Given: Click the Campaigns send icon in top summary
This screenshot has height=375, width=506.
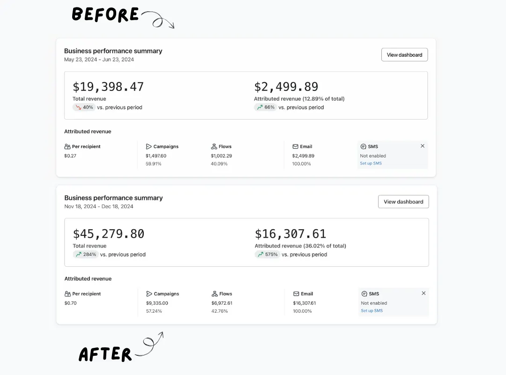Looking at the screenshot, I should (x=149, y=146).
